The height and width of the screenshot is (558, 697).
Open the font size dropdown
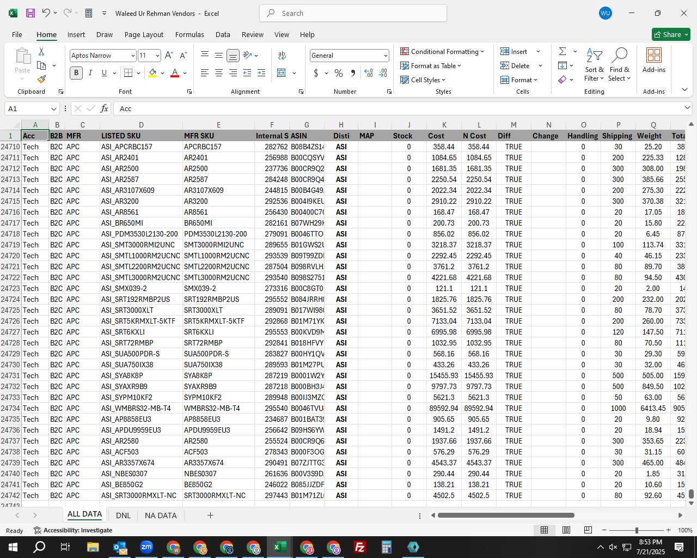coord(157,56)
